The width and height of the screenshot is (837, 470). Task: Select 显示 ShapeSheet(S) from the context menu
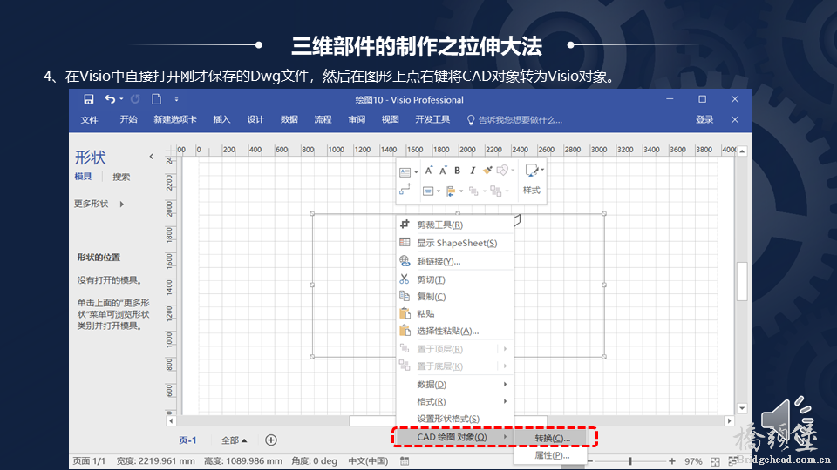coord(455,243)
